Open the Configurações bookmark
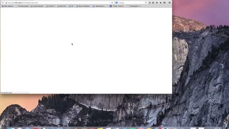 [x=134, y=6]
